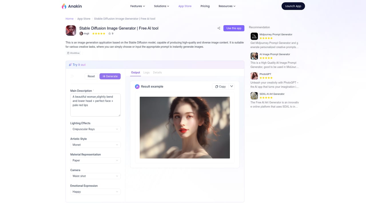Image resolution: width=366 pixels, height=206 pixels.
Task: Click ringli author avatar
Action: (81, 33)
